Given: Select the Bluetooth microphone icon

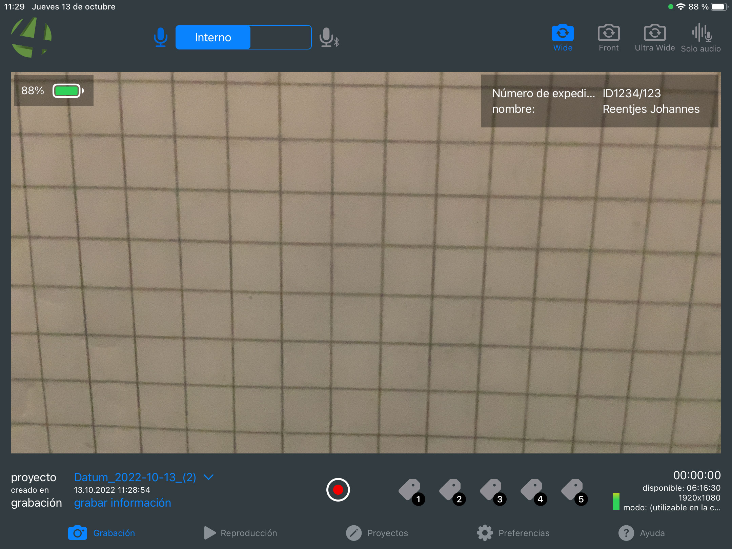Looking at the screenshot, I should (x=329, y=37).
